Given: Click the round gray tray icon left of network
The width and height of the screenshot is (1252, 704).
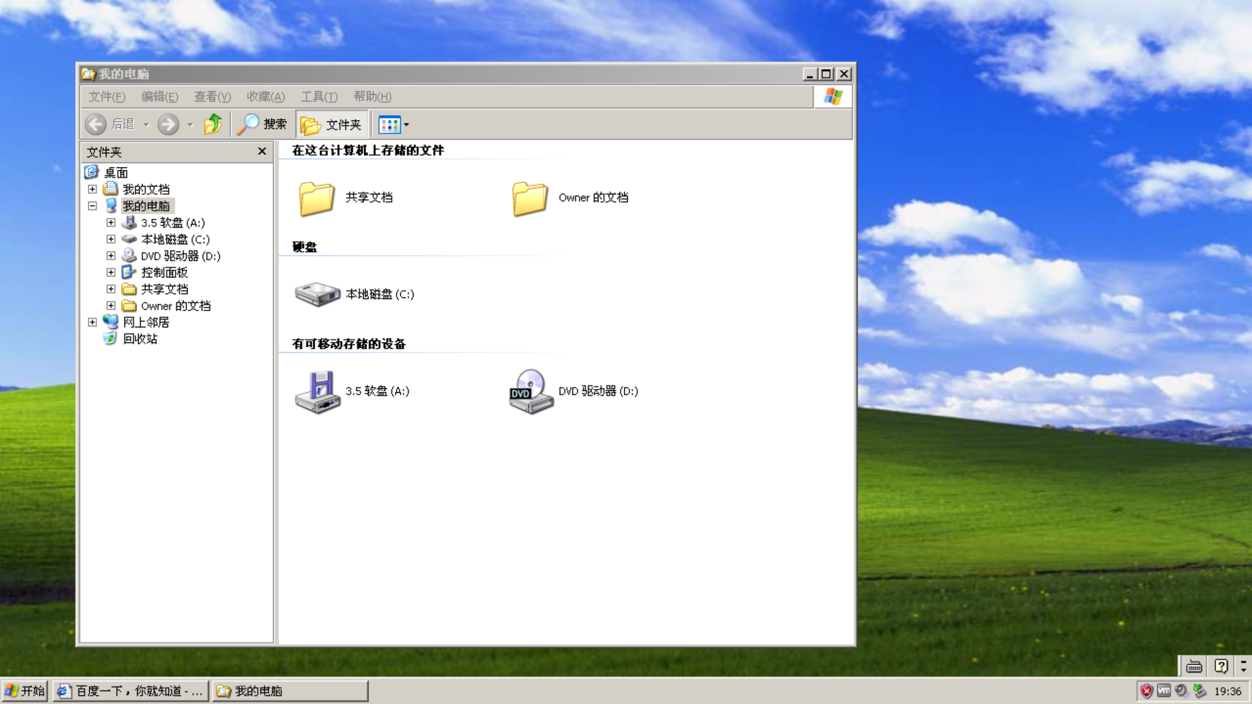Looking at the screenshot, I should pos(1181,691).
